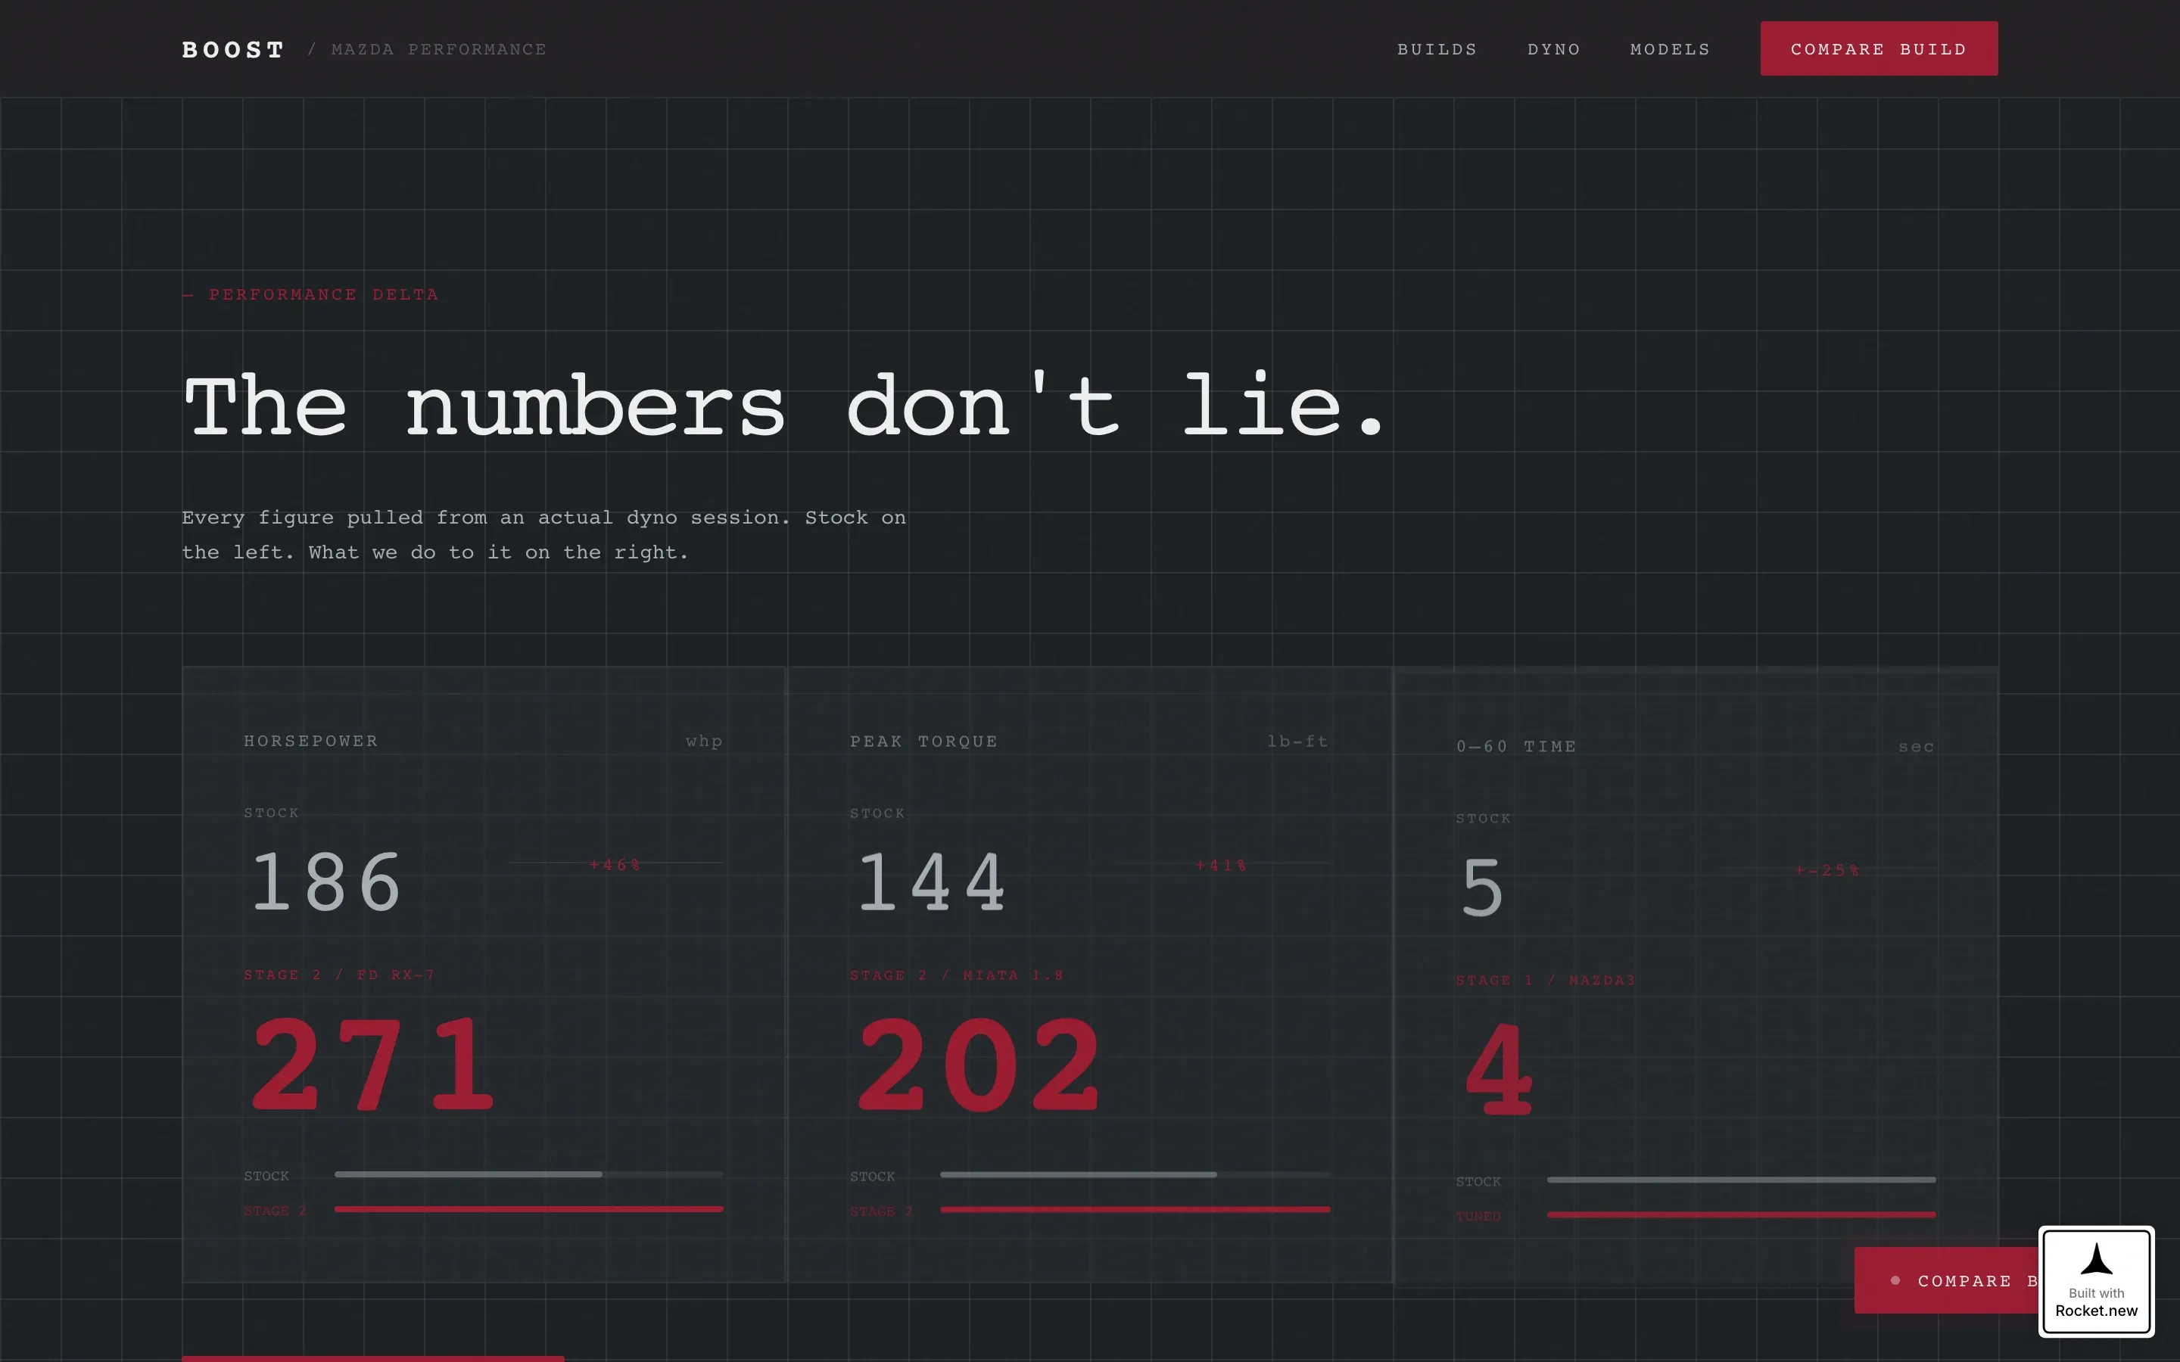Click the floating COMPARE button at bottom right
The image size is (2180, 1362).
pyautogui.click(x=1948, y=1280)
